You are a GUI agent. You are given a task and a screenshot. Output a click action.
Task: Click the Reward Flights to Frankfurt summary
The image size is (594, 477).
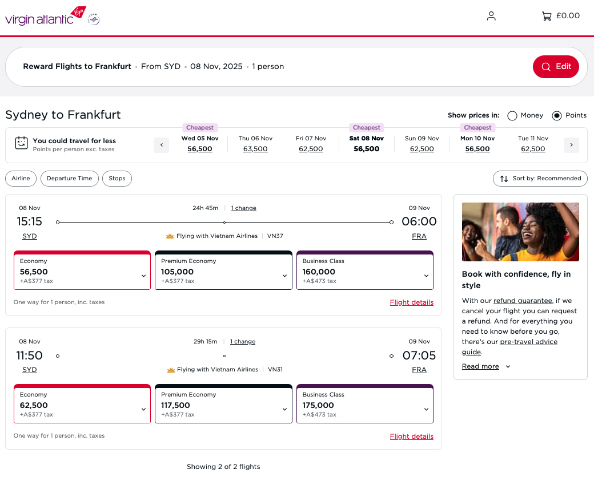(77, 67)
